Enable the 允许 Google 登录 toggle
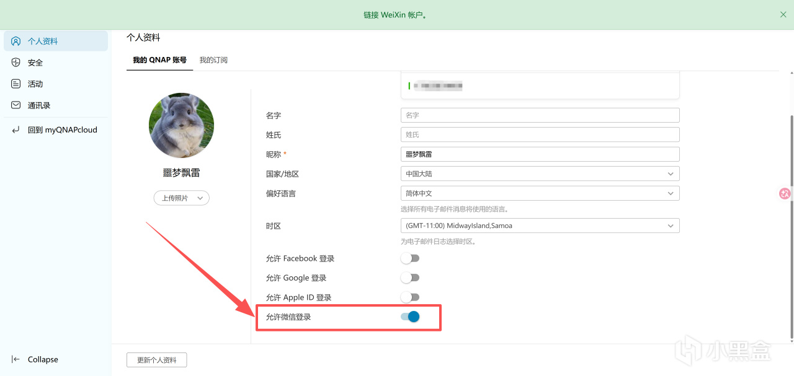The height and width of the screenshot is (376, 794). [x=410, y=278]
